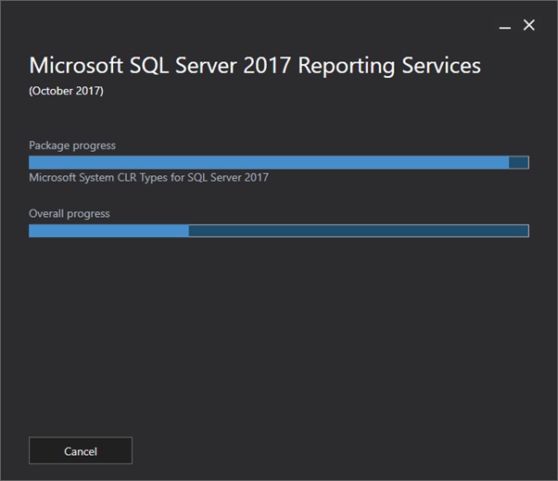Click the Overall progress label
This screenshot has height=481, width=558.
point(70,214)
